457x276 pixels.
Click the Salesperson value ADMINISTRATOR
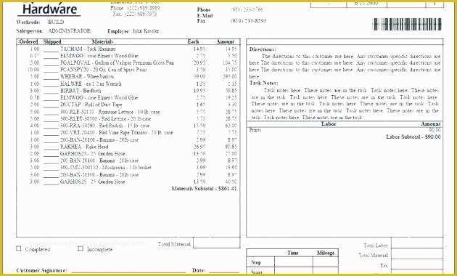pos(70,31)
